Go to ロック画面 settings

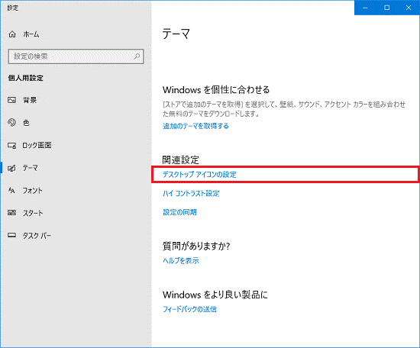coord(76,145)
